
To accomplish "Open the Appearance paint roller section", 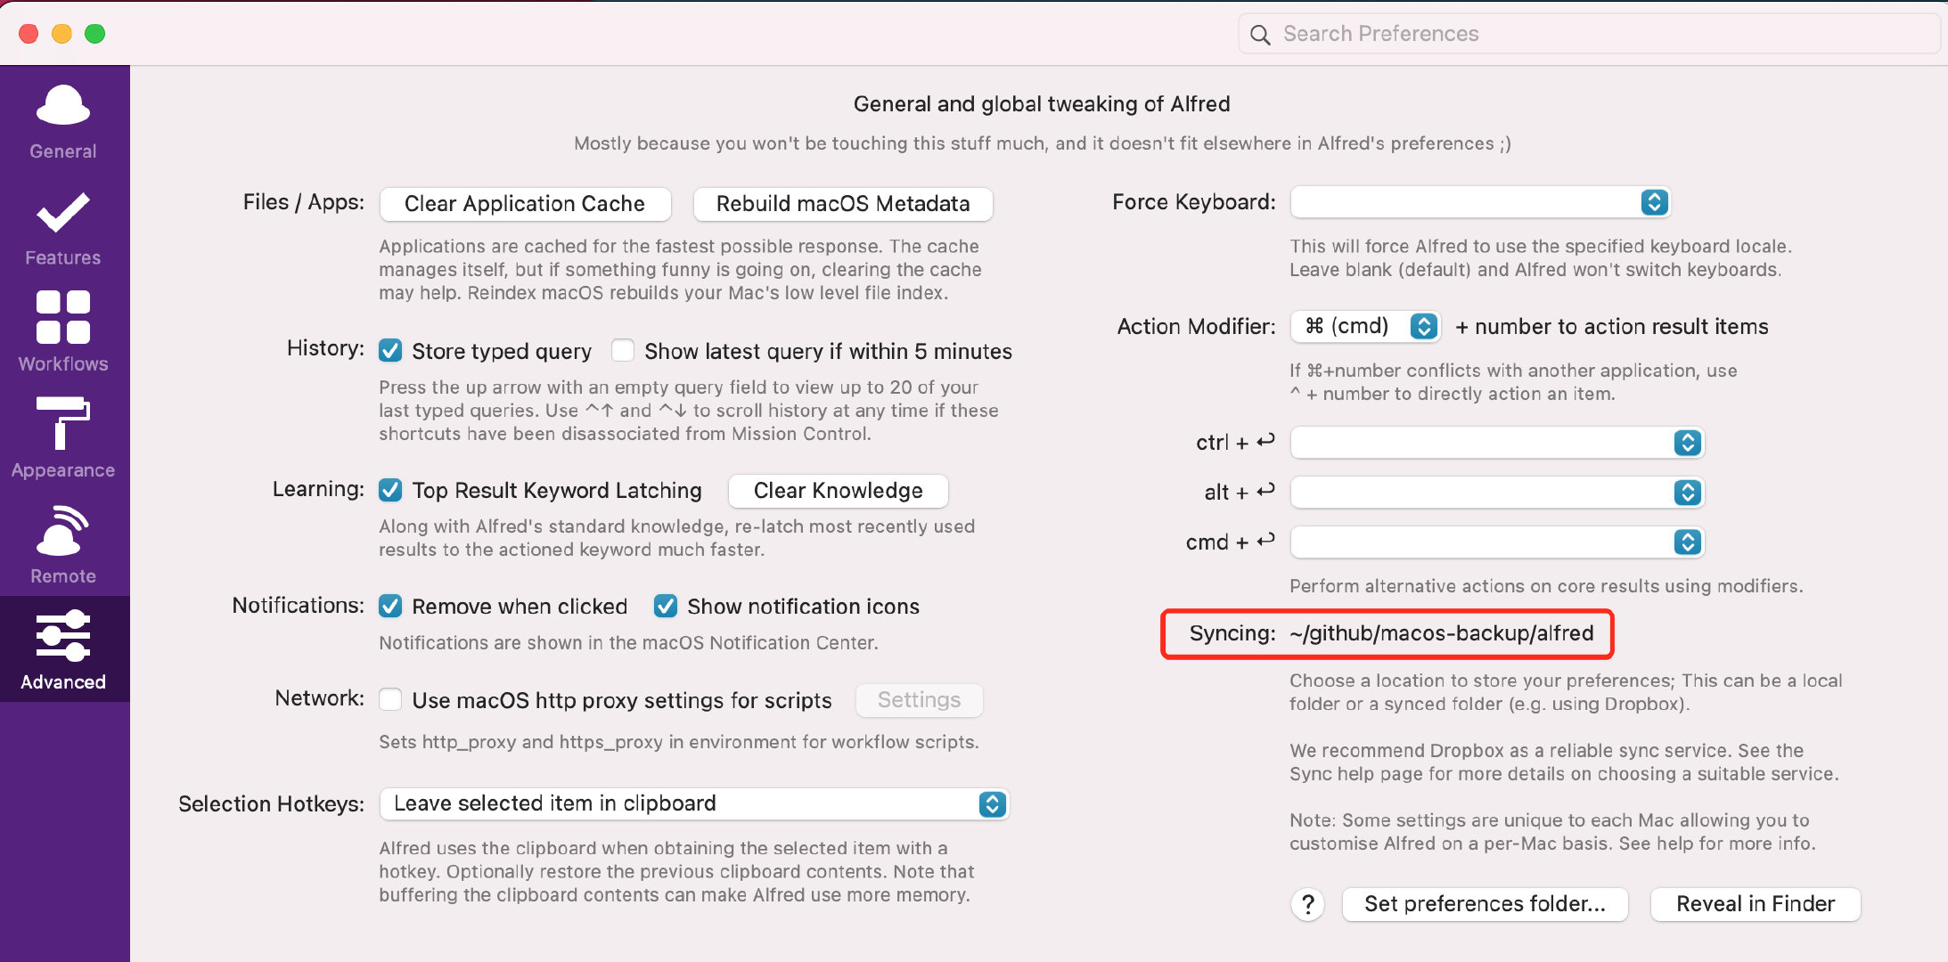I will [63, 438].
